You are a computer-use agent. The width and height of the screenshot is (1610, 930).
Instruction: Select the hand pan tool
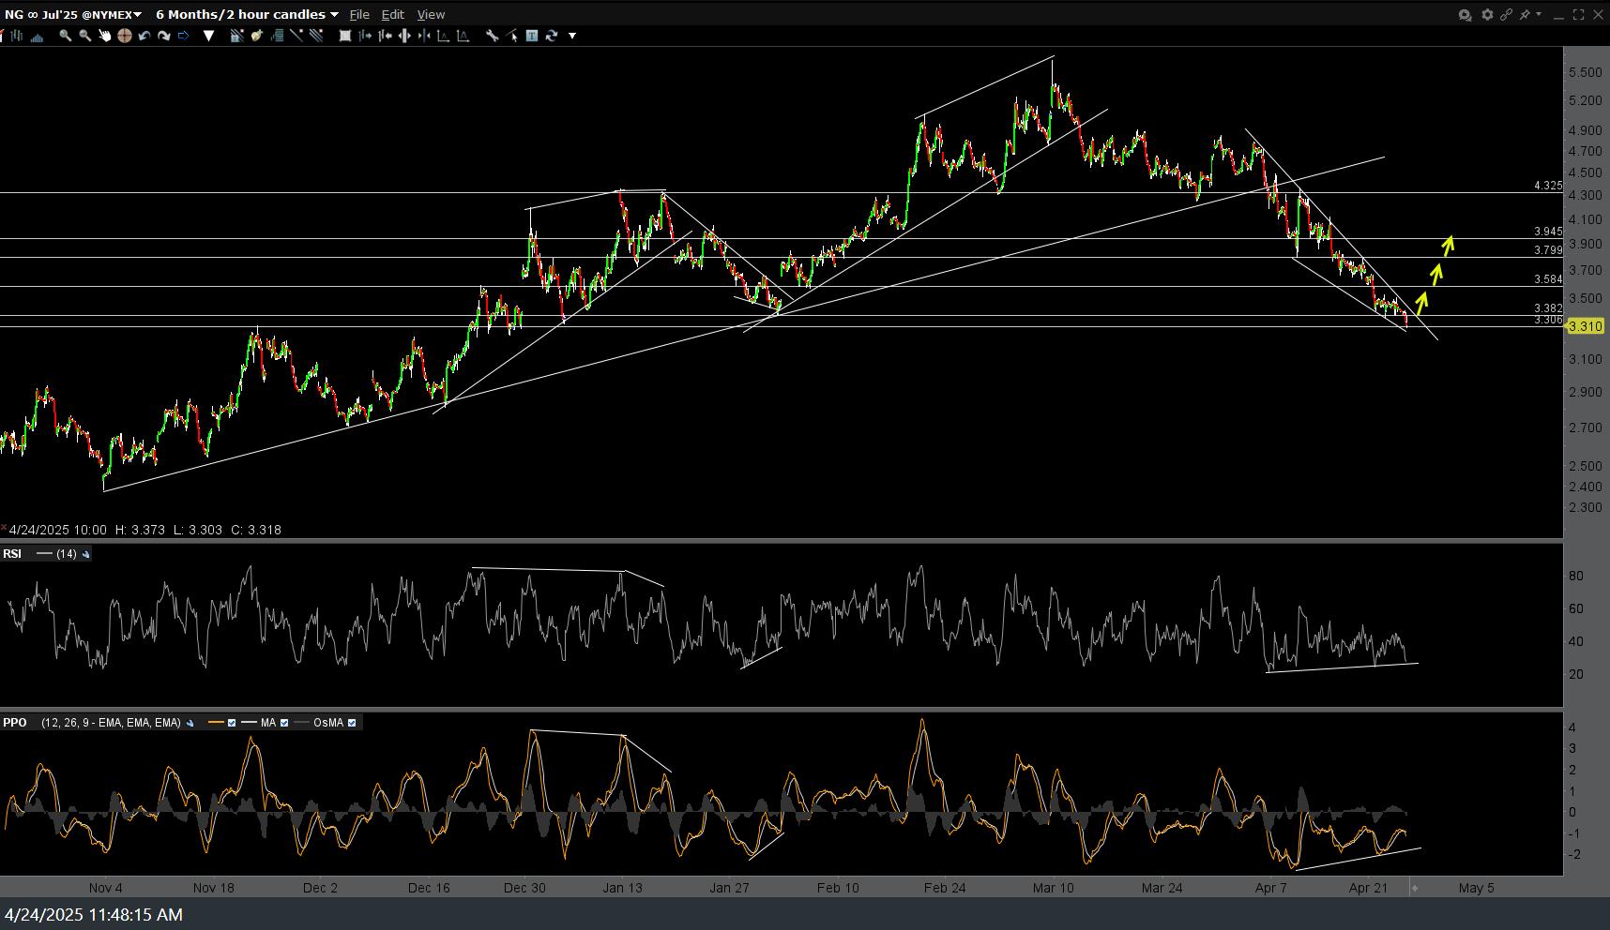point(104,36)
